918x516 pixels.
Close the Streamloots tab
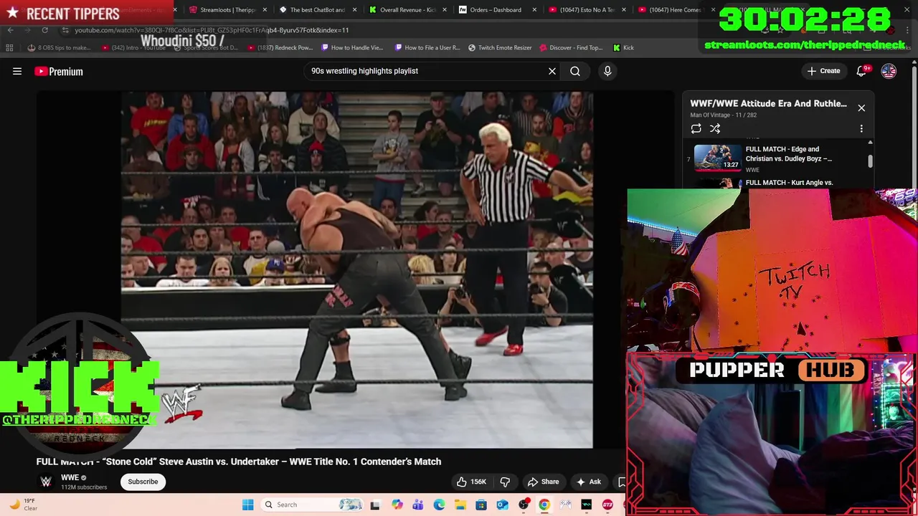pyautogui.click(x=265, y=10)
